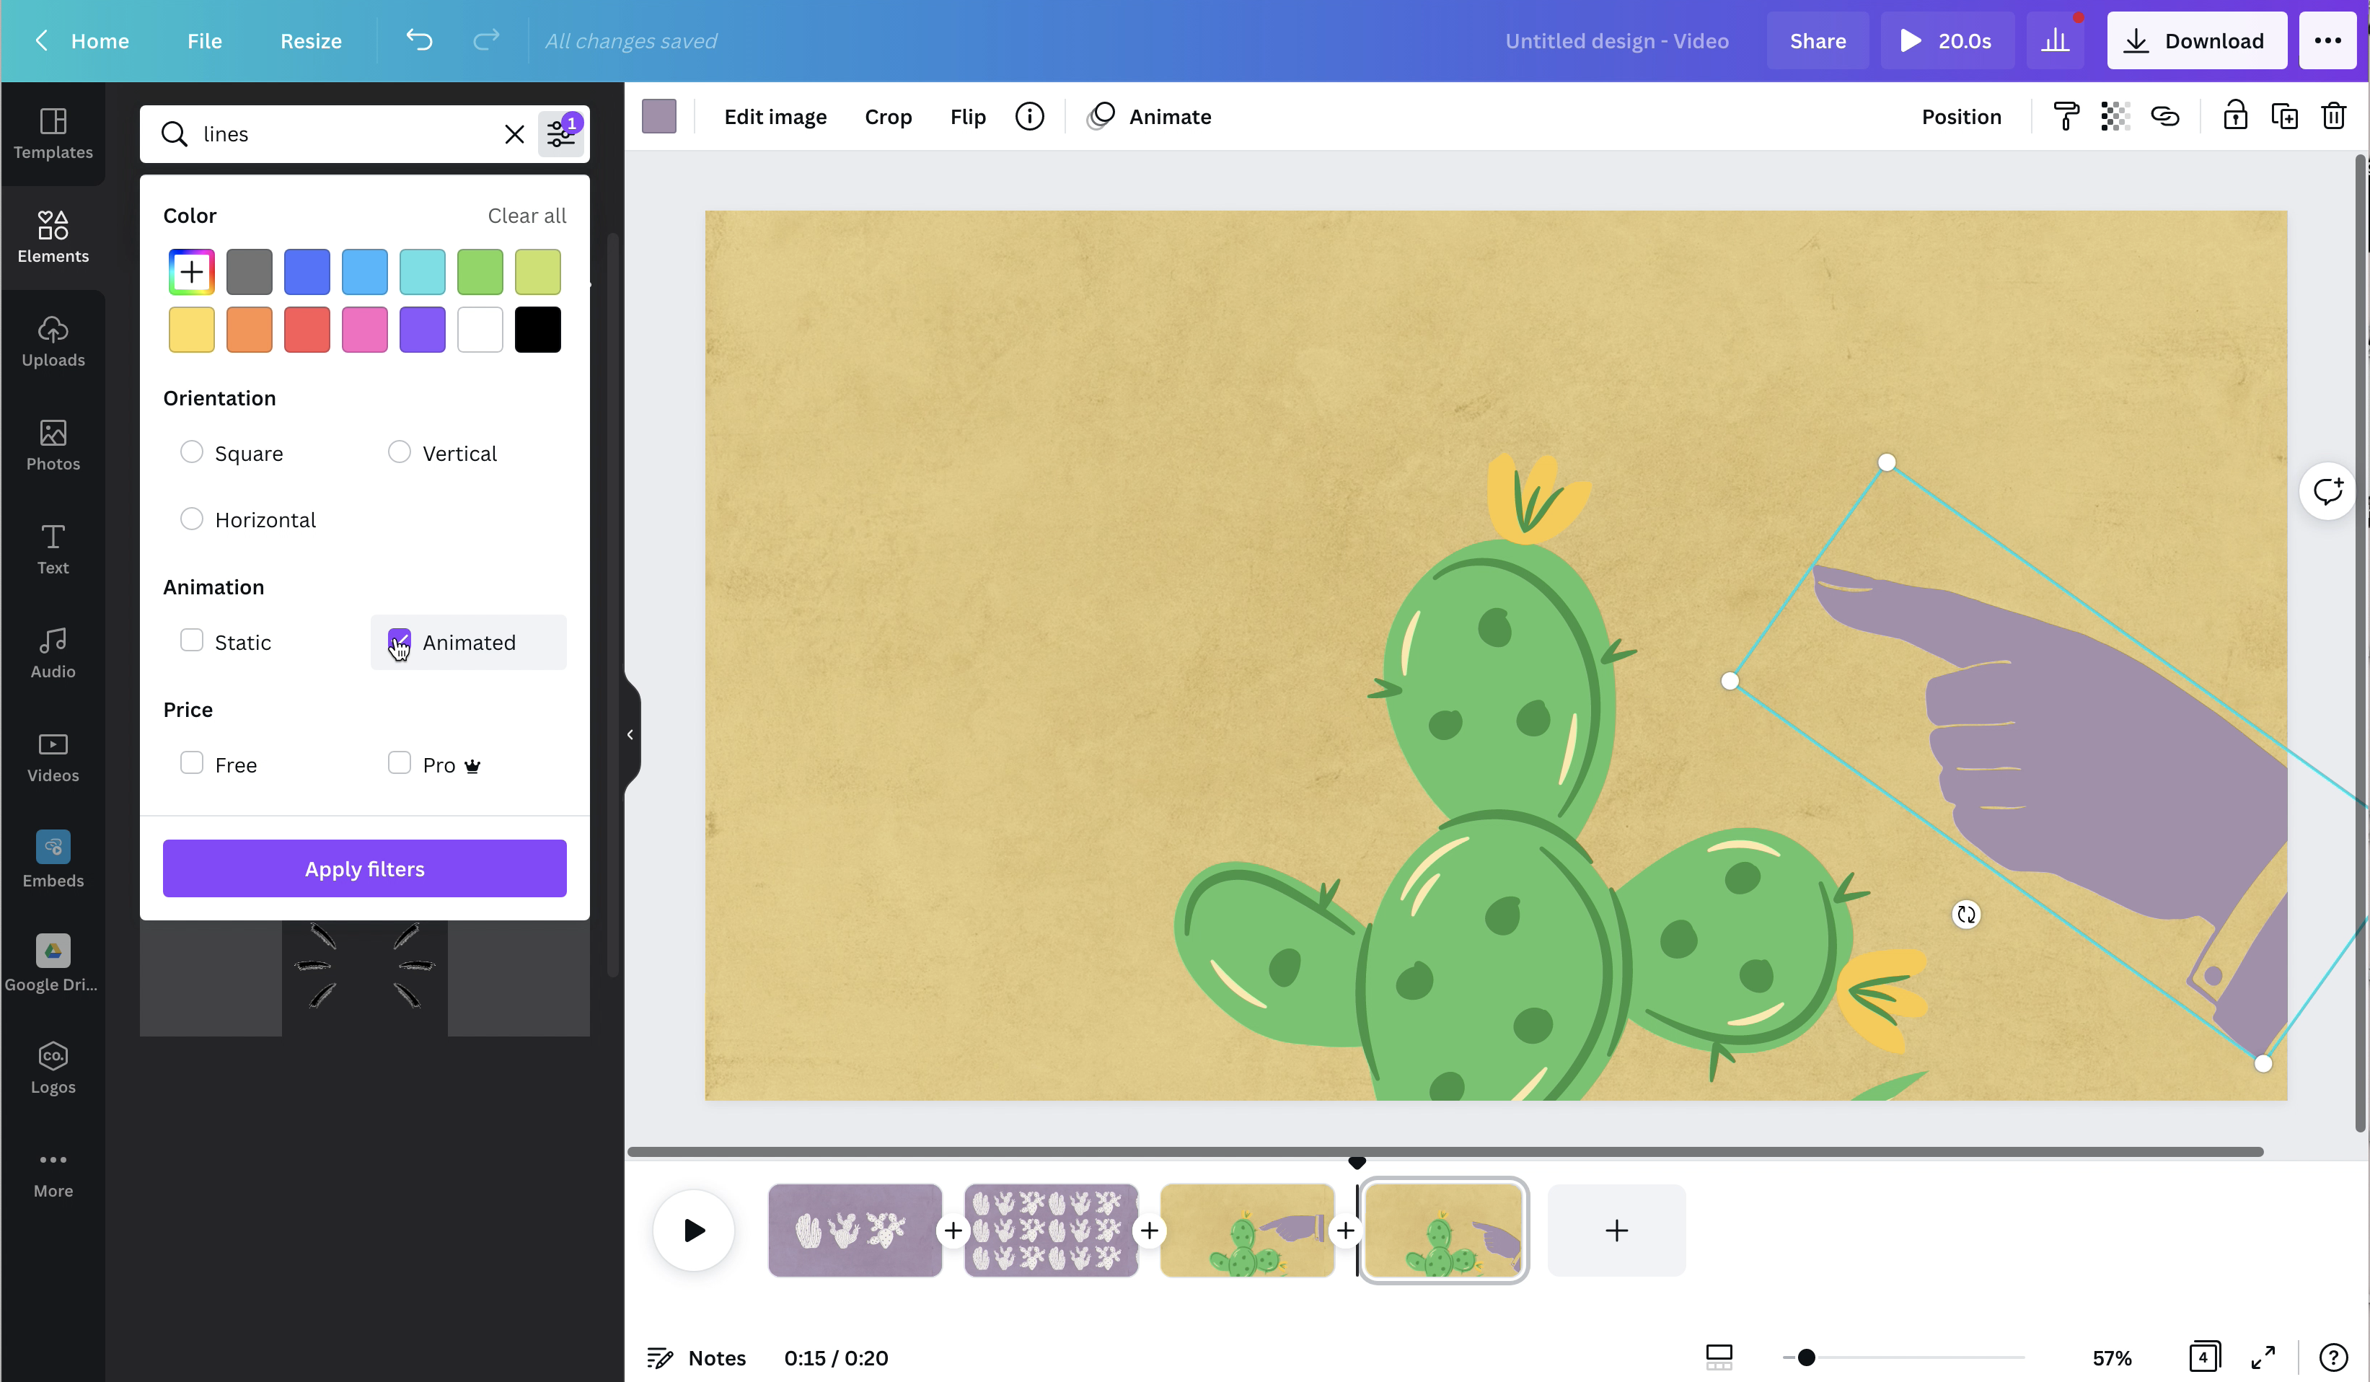Select the first purple coral scene thumbnail

pos(854,1231)
